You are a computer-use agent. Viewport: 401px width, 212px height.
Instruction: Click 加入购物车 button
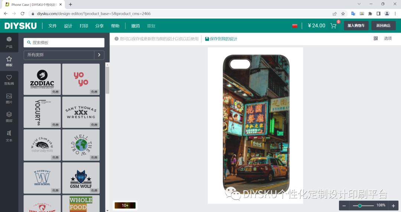[356, 26]
